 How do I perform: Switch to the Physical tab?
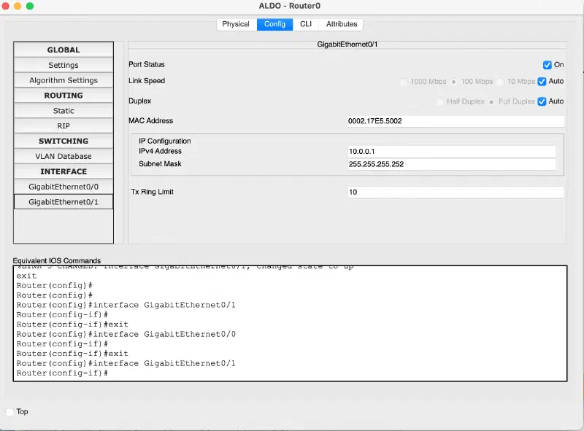[x=236, y=24]
